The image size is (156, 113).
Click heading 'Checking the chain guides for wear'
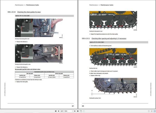click(29, 12)
